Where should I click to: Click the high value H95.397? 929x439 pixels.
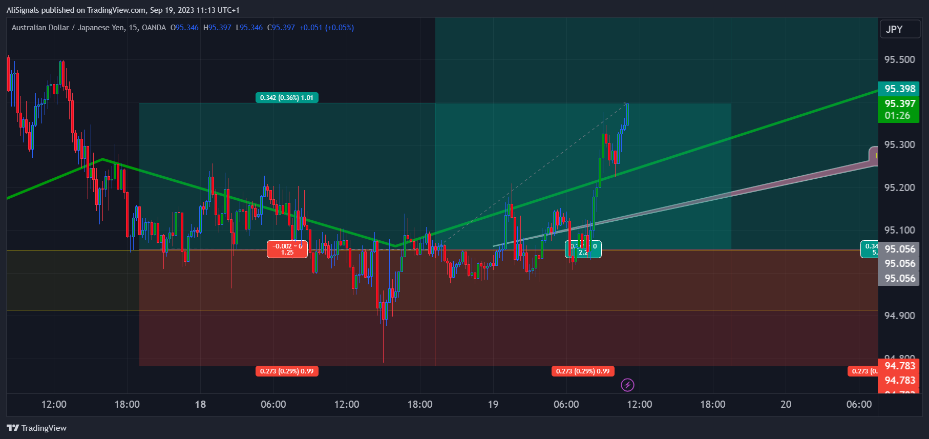(x=217, y=28)
